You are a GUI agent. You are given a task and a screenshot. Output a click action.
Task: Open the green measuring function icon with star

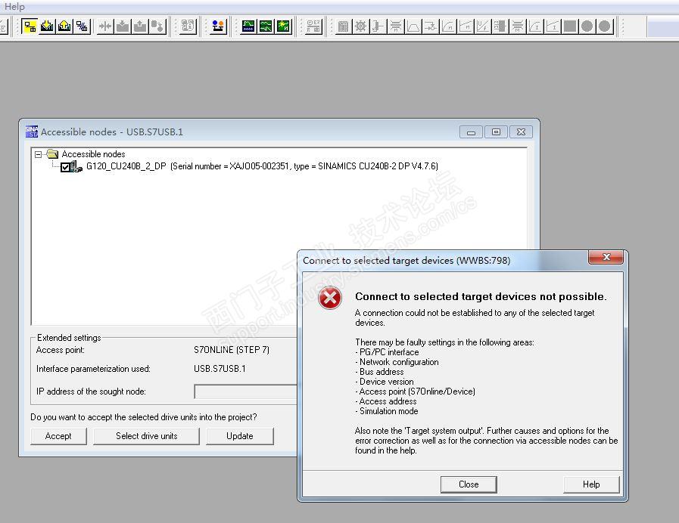point(283,26)
